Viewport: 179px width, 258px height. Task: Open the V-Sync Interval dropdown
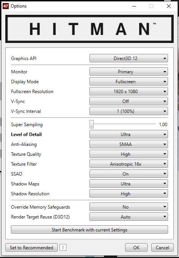pyautogui.click(x=129, y=111)
